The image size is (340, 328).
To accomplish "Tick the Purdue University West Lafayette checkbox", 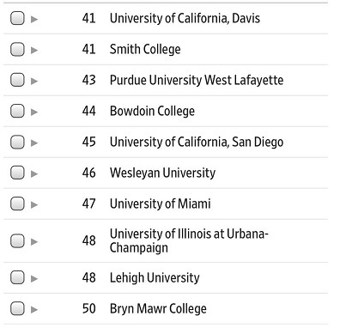I will click(17, 80).
